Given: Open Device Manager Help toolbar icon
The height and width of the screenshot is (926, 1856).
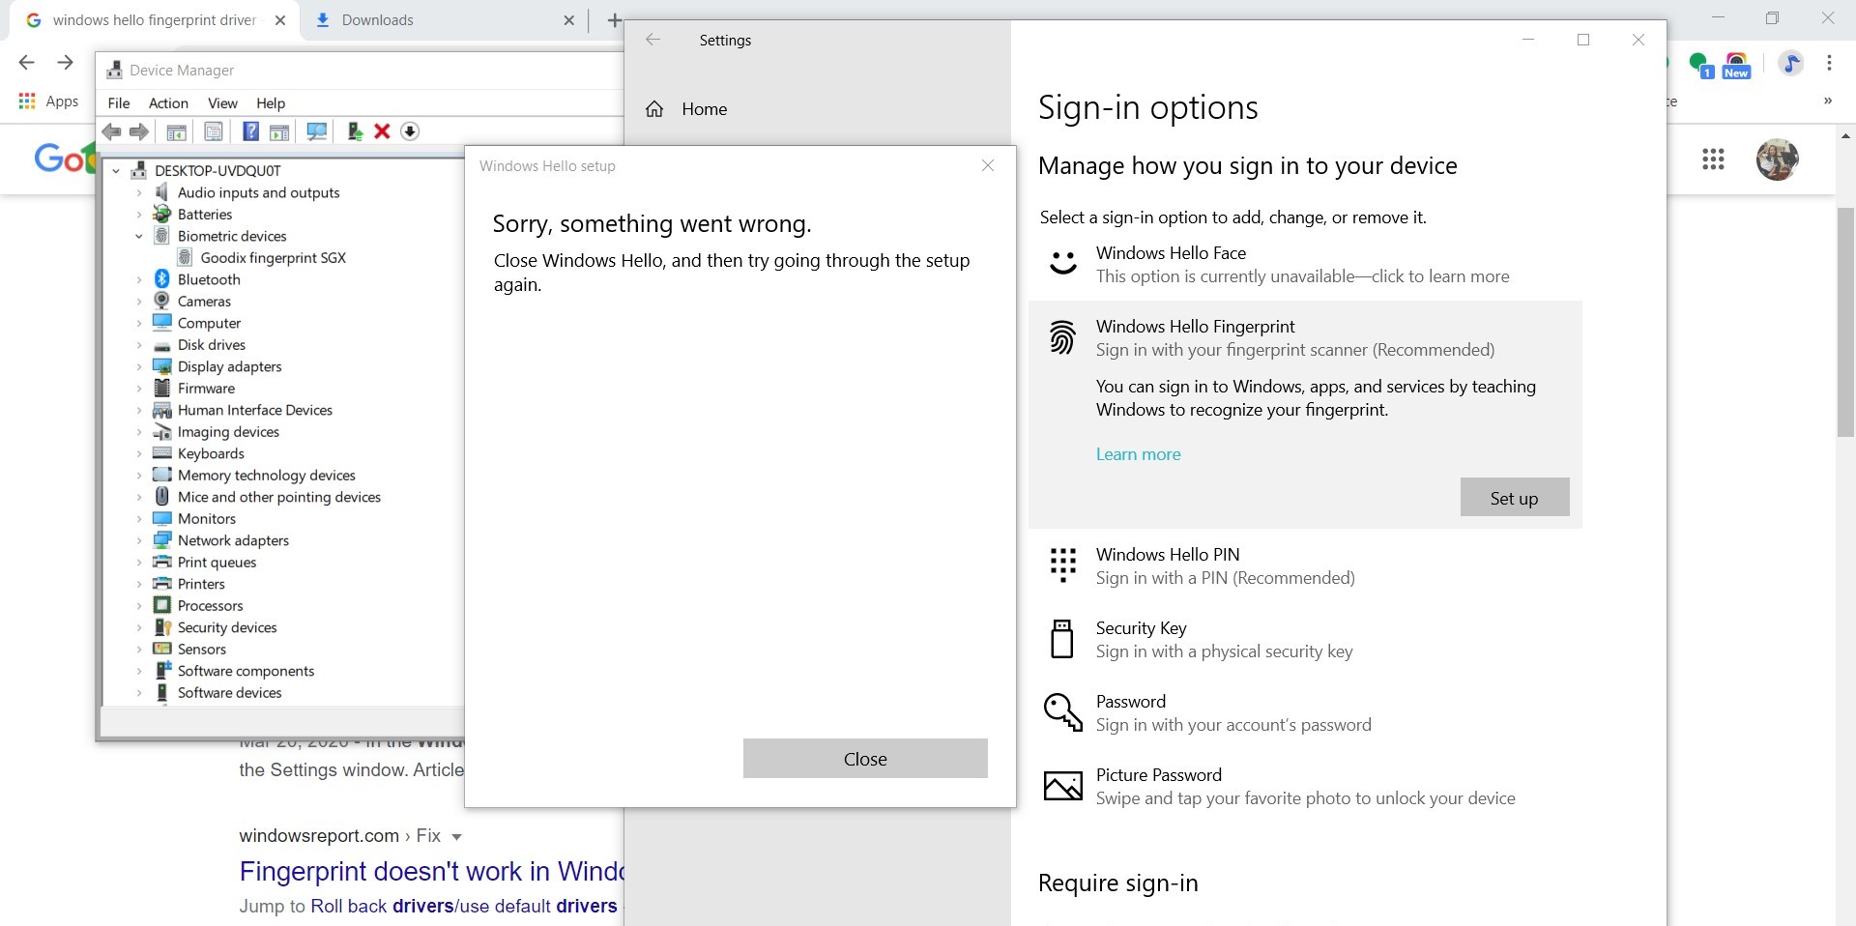Looking at the screenshot, I should tap(250, 131).
